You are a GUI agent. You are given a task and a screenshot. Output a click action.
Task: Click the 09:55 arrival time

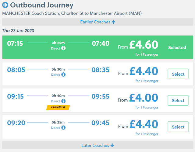coord(101,96)
